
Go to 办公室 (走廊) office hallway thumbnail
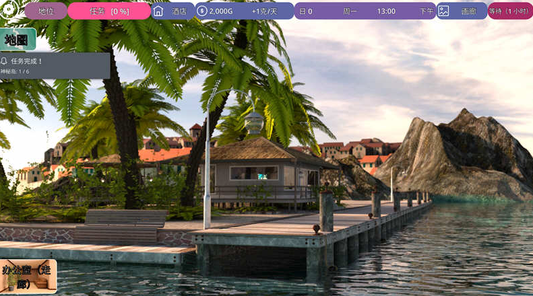28,276
